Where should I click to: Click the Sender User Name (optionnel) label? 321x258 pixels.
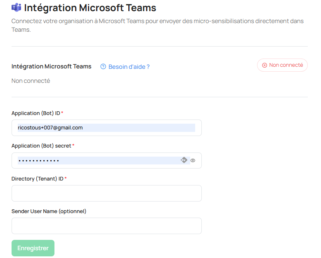click(x=49, y=211)
